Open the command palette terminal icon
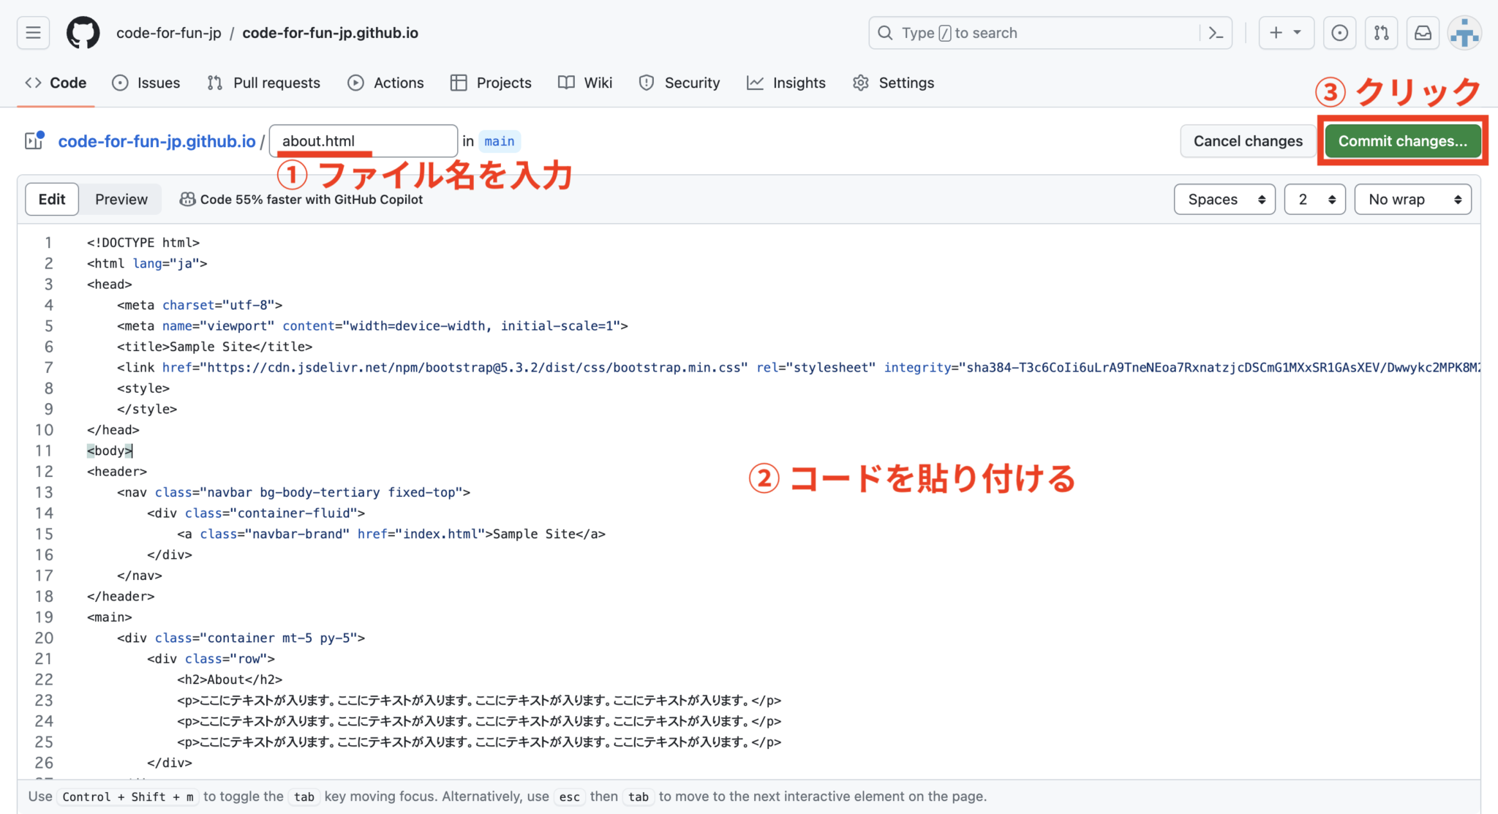Viewport: 1498px width, 814px height. 1215,33
